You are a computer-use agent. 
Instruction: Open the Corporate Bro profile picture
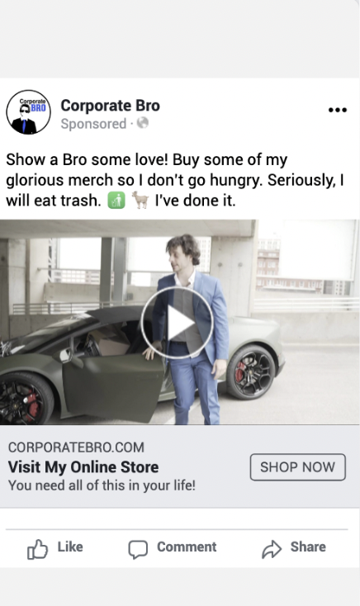[29, 112]
